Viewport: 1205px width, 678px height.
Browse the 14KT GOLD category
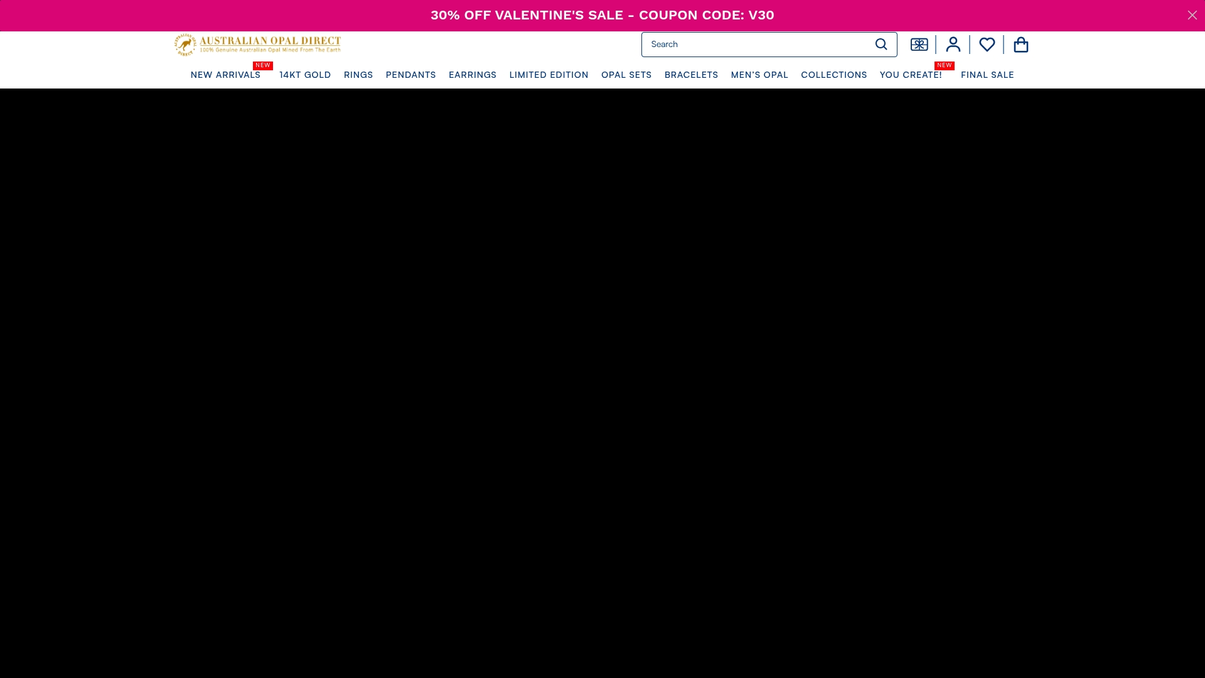tap(305, 75)
